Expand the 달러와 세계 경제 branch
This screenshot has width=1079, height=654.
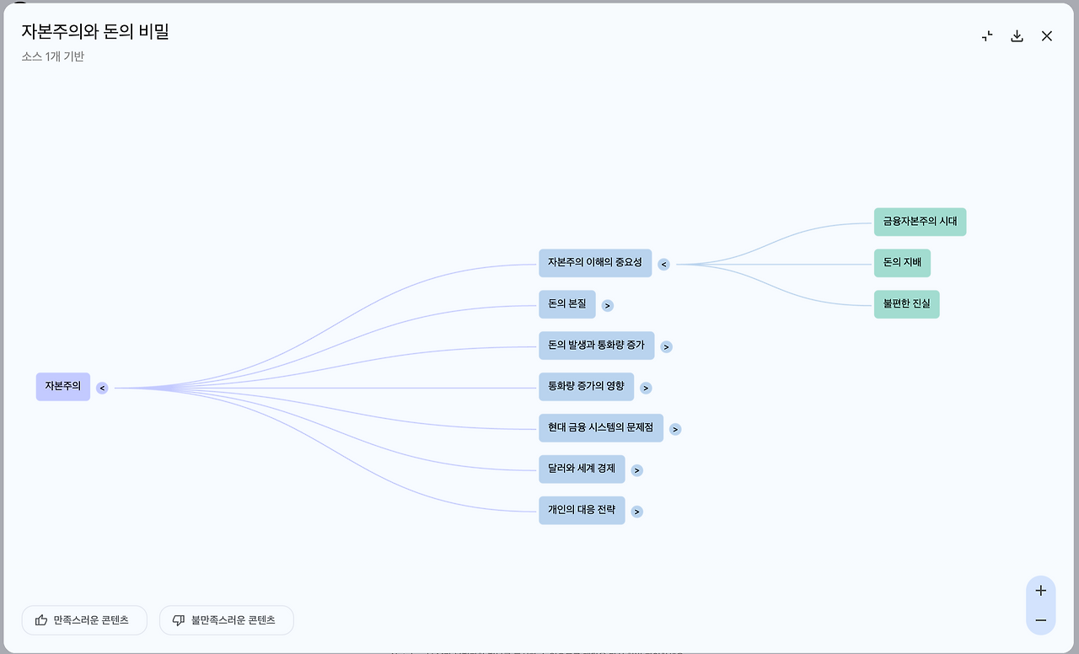click(x=636, y=470)
